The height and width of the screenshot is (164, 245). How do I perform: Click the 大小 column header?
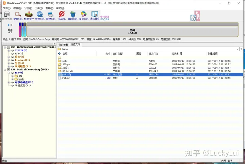tap(108, 54)
